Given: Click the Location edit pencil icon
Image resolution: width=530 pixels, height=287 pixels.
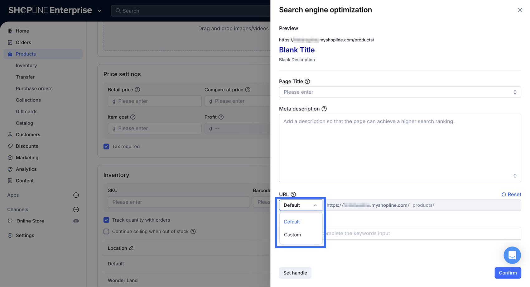Looking at the screenshot, I should [x=131, y=248].
